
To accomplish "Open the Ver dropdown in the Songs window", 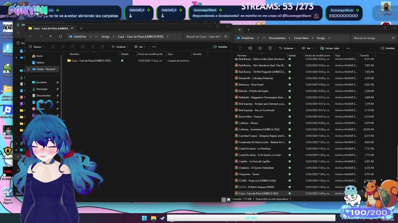I will coord(308,48).
